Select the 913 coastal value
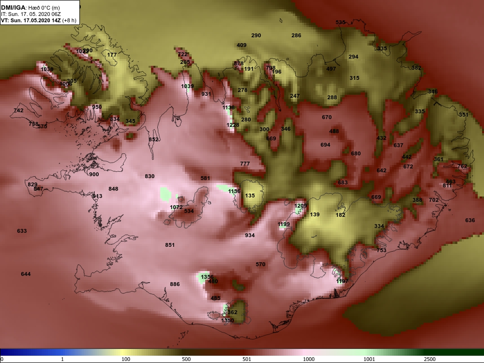 [x=97, y=196]
